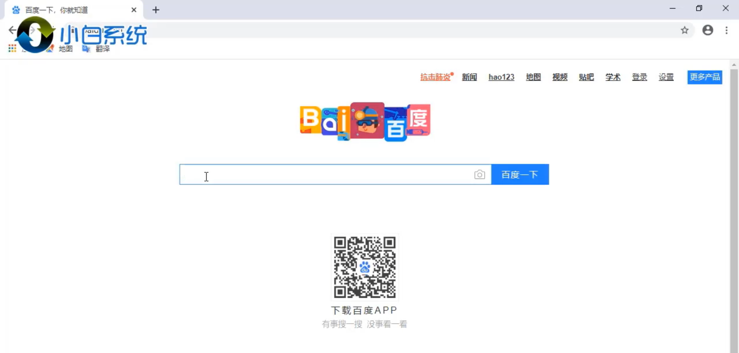Open the browser profile account icon
739x353 pixels.
coord(708,30)
